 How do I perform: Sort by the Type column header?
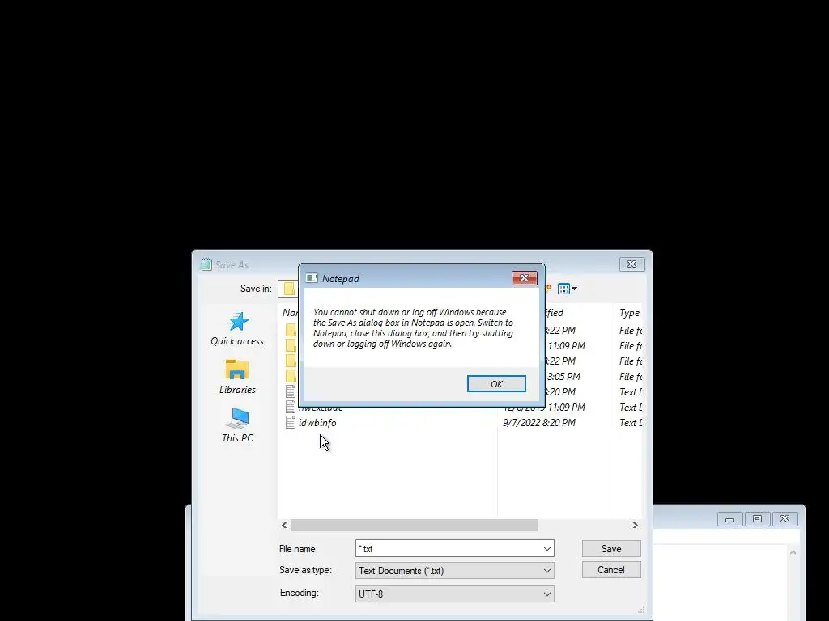(x=629, y=313)
